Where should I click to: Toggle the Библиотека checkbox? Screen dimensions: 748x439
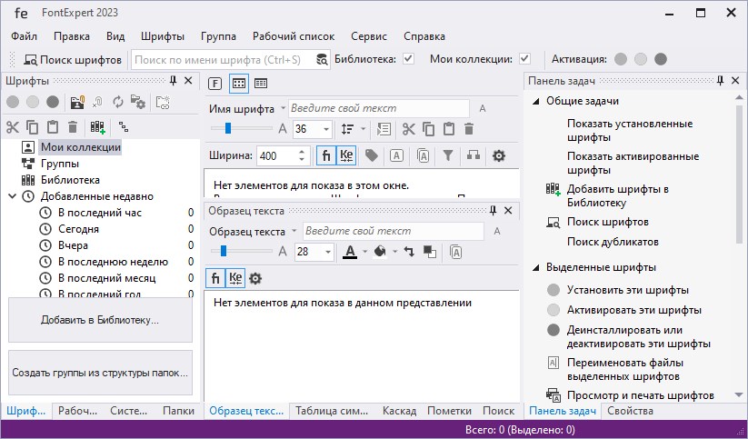408,59
